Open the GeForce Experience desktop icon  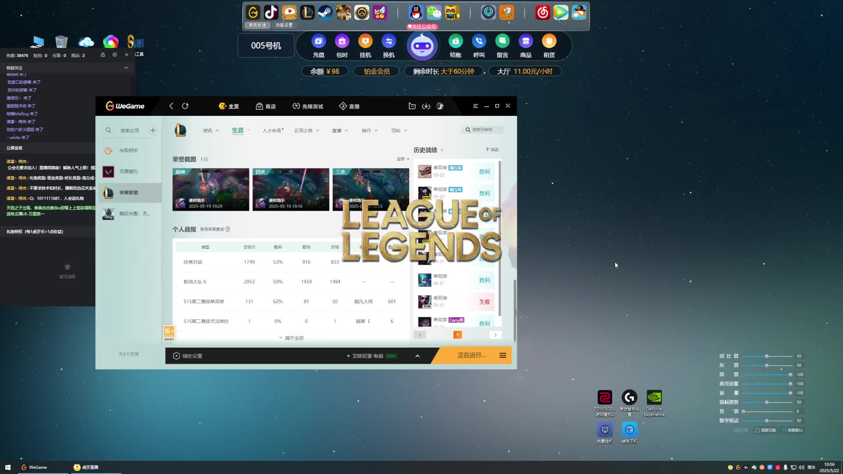pos(654,398)
